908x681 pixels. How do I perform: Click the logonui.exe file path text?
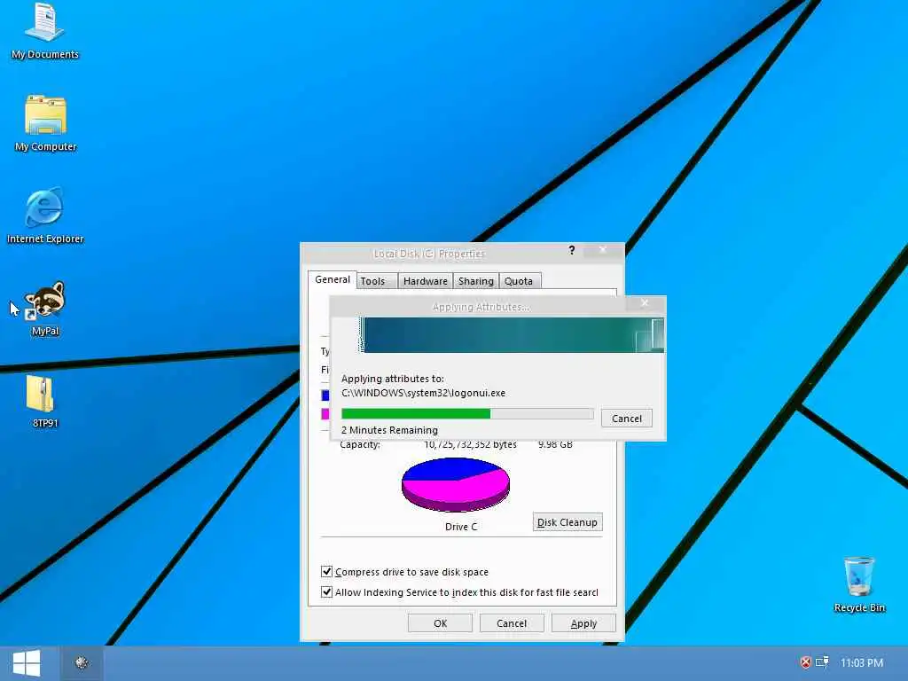coord(423,393)
